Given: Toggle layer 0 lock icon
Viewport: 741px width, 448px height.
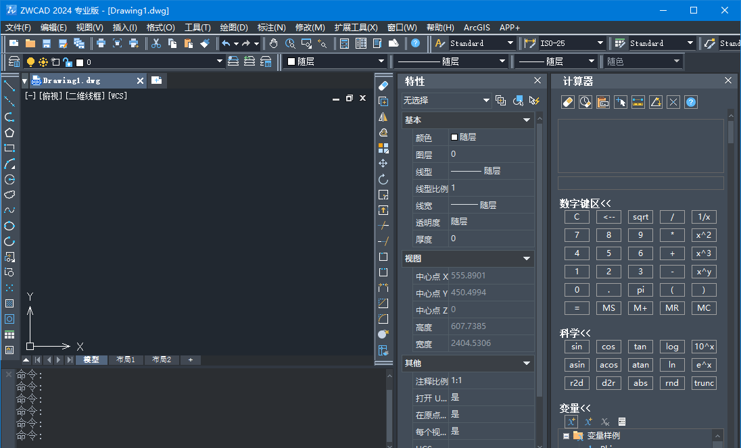Looking at the screenshot, I should 68,62.
